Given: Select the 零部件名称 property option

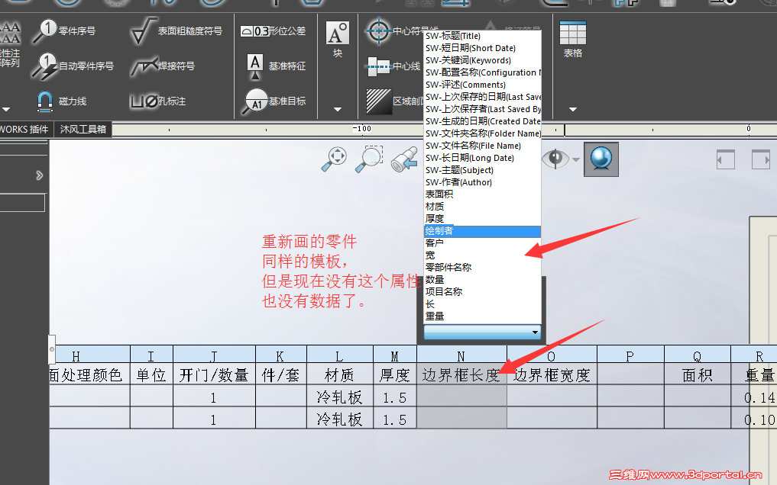Looking at the screenshot, I should pos(482,267).
